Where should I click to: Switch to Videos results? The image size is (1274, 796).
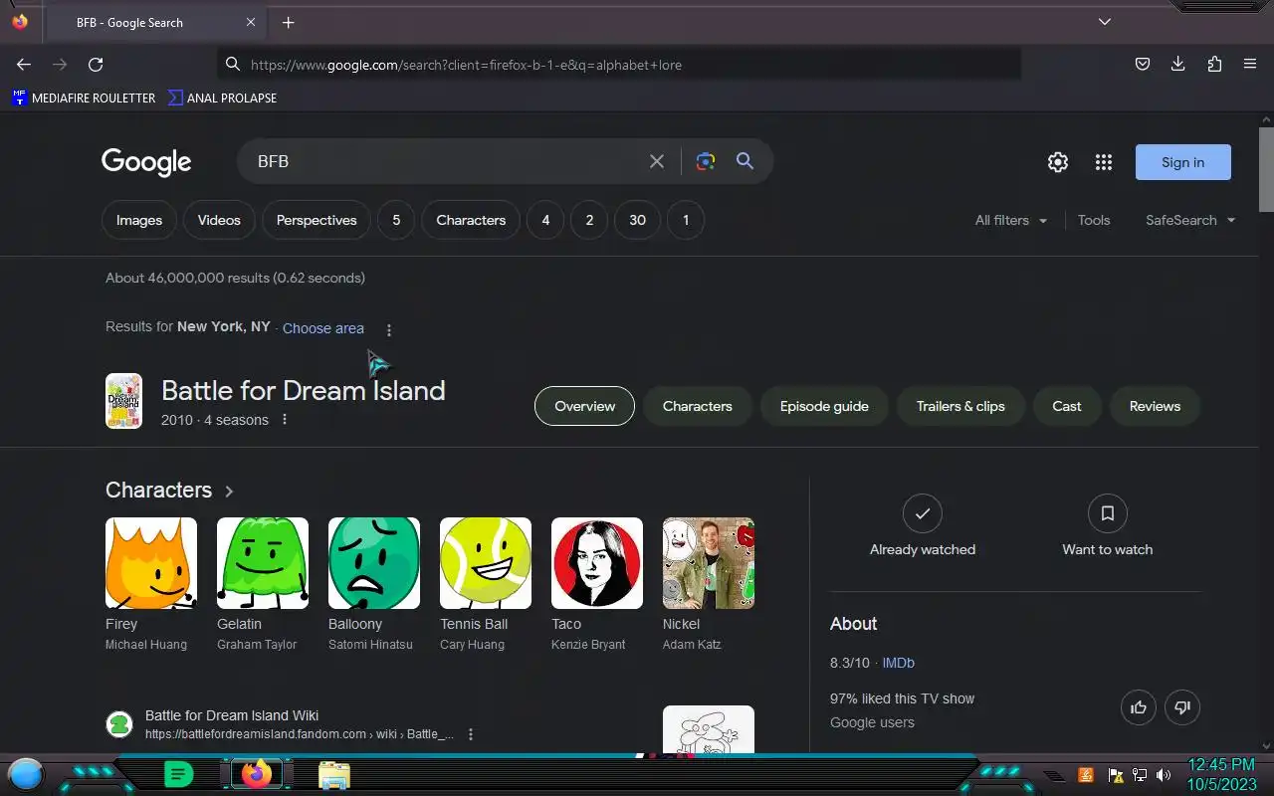click(x=219, y=220)
